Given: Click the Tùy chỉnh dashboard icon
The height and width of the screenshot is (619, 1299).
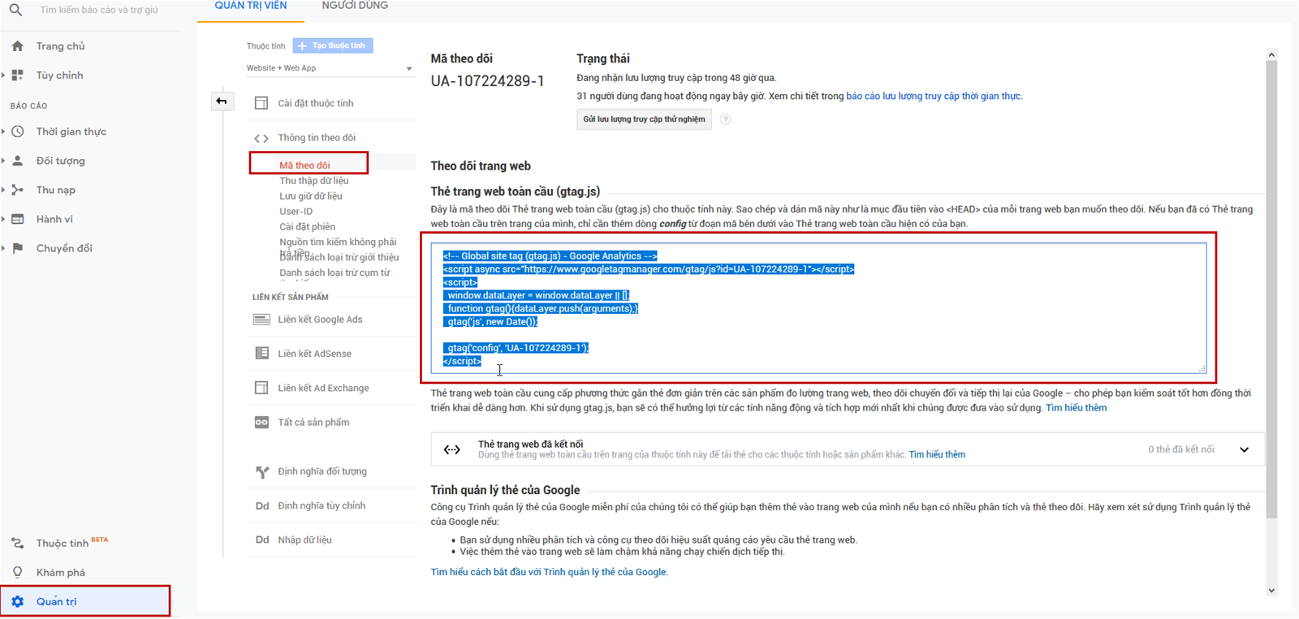Looking at the screenshot, I should 18,75.
